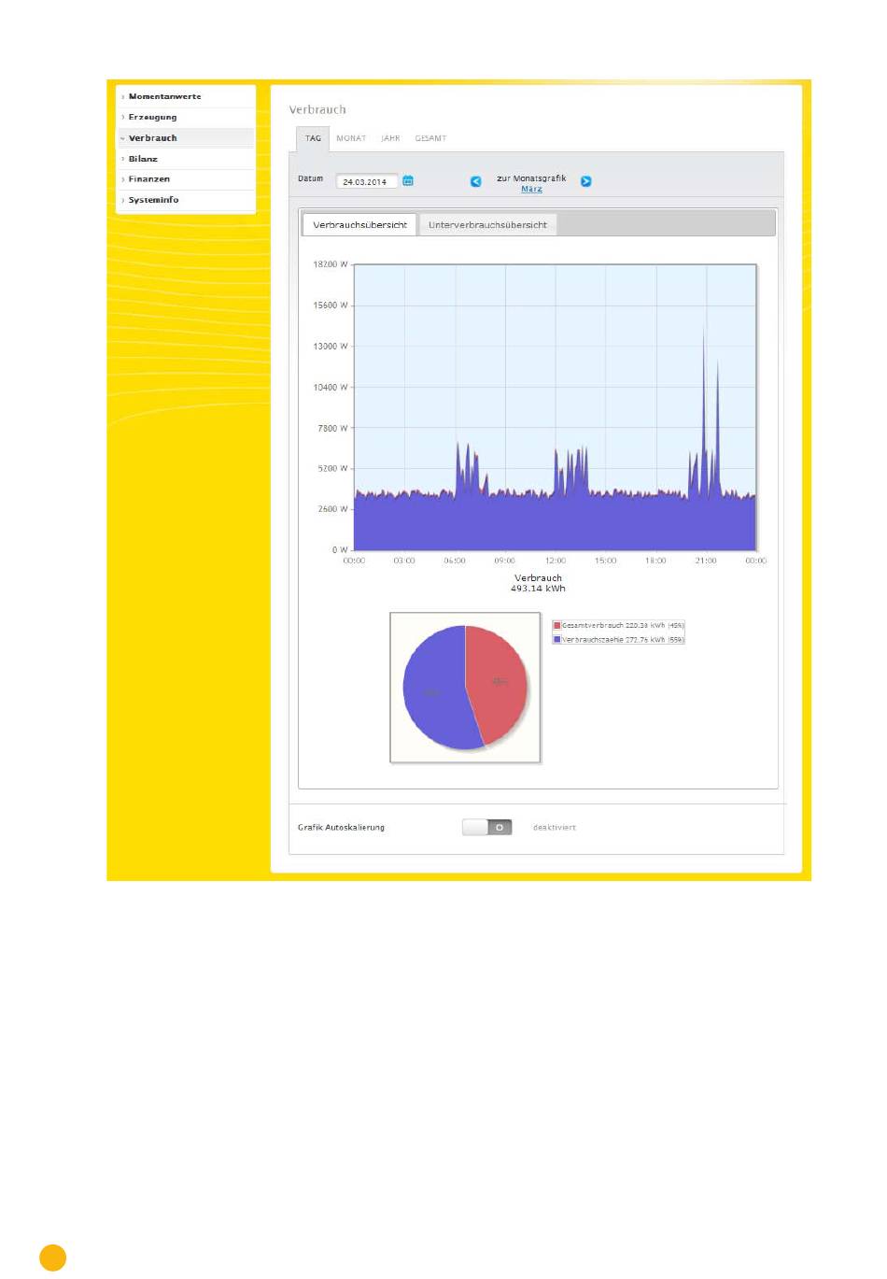Expand the Bilanz menu section

pyautogui.click(x=143, y=159)
